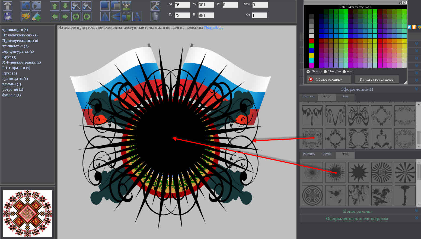421x239 pixels.
Task: Flip the object vertically with stacked triangles
Action: 116,17
